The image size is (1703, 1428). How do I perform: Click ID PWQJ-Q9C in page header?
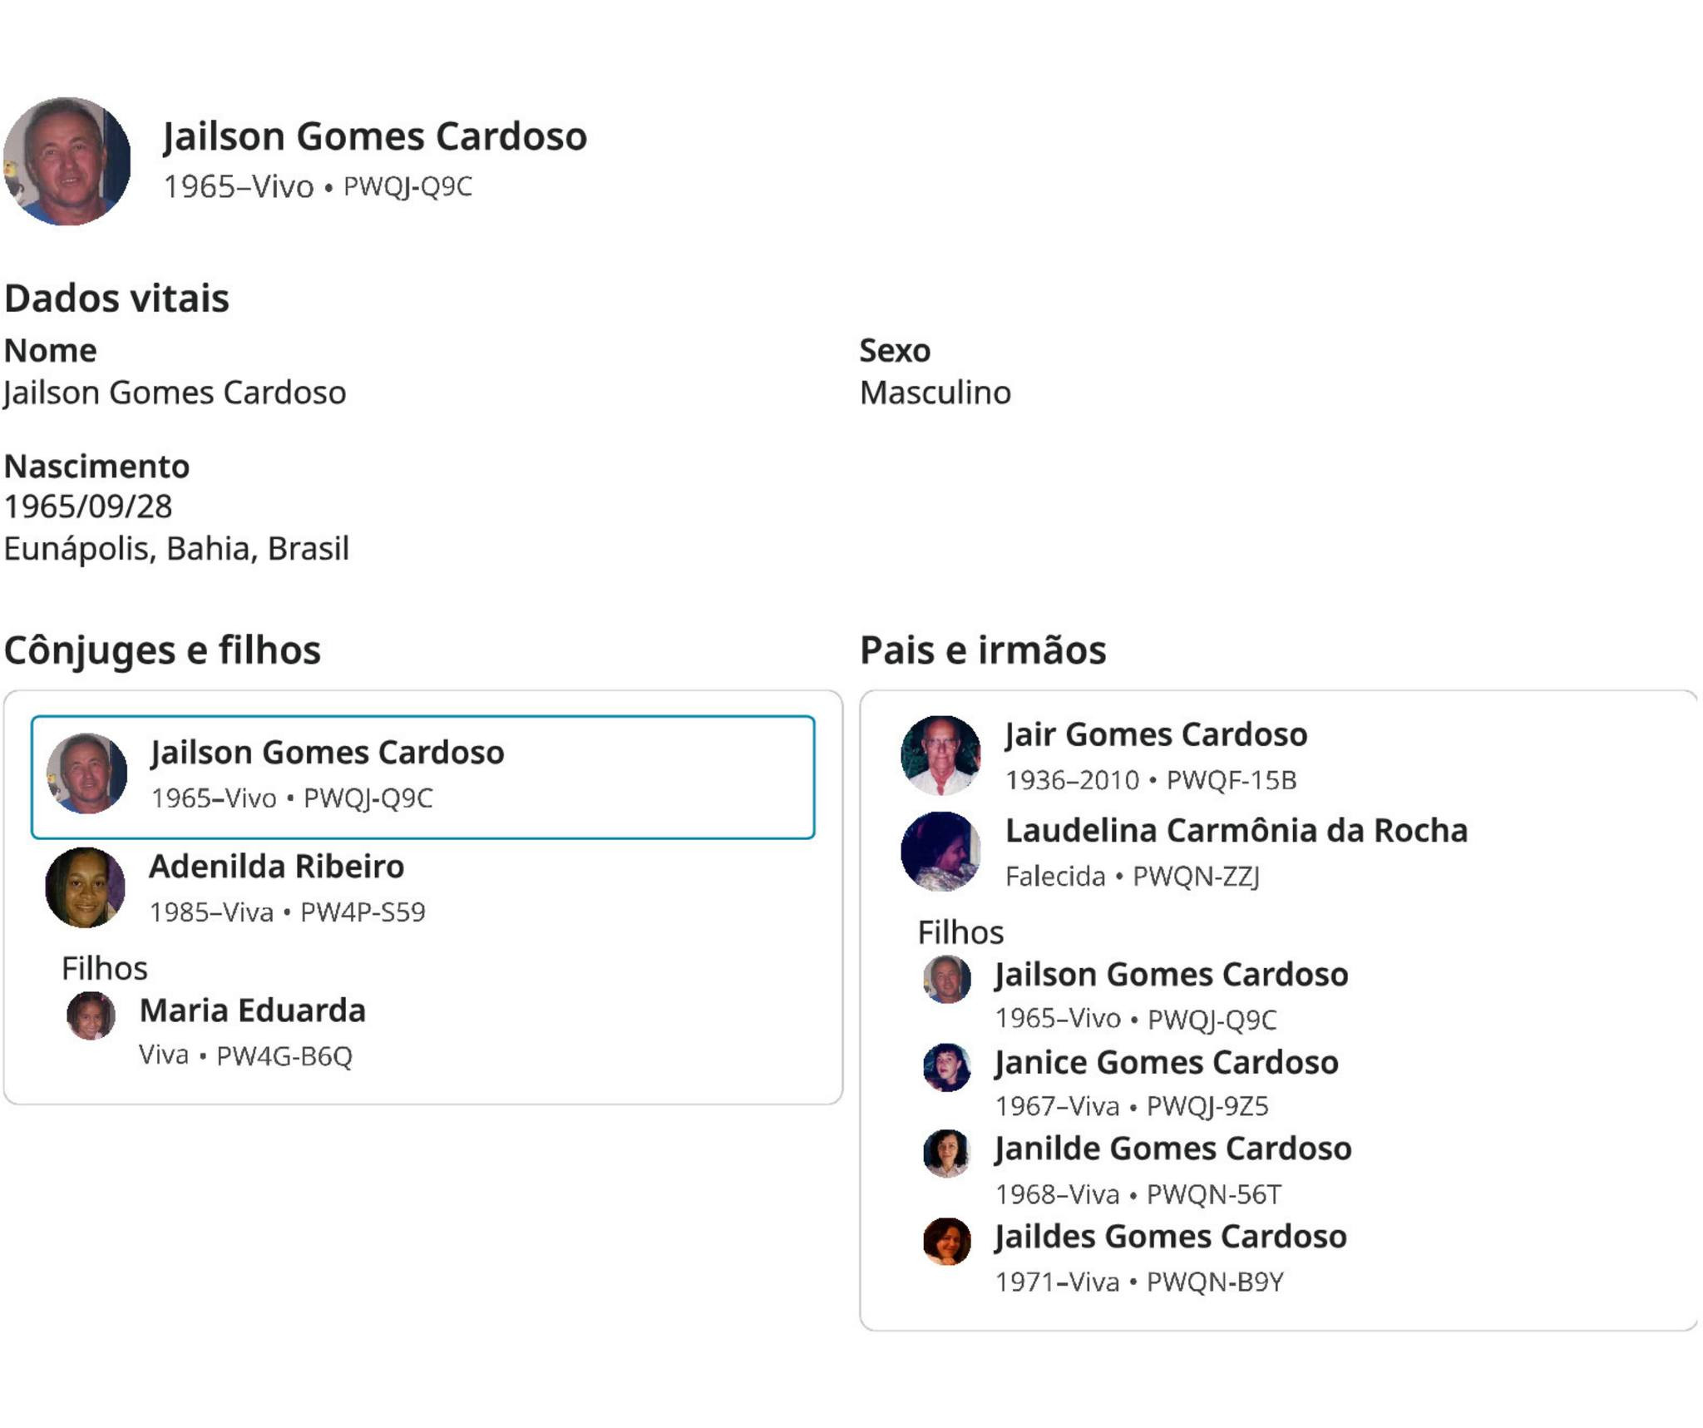(407, 186)
